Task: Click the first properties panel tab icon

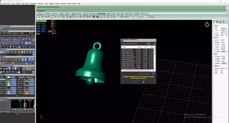Action: pyautogui.click(x=214, y=22)
